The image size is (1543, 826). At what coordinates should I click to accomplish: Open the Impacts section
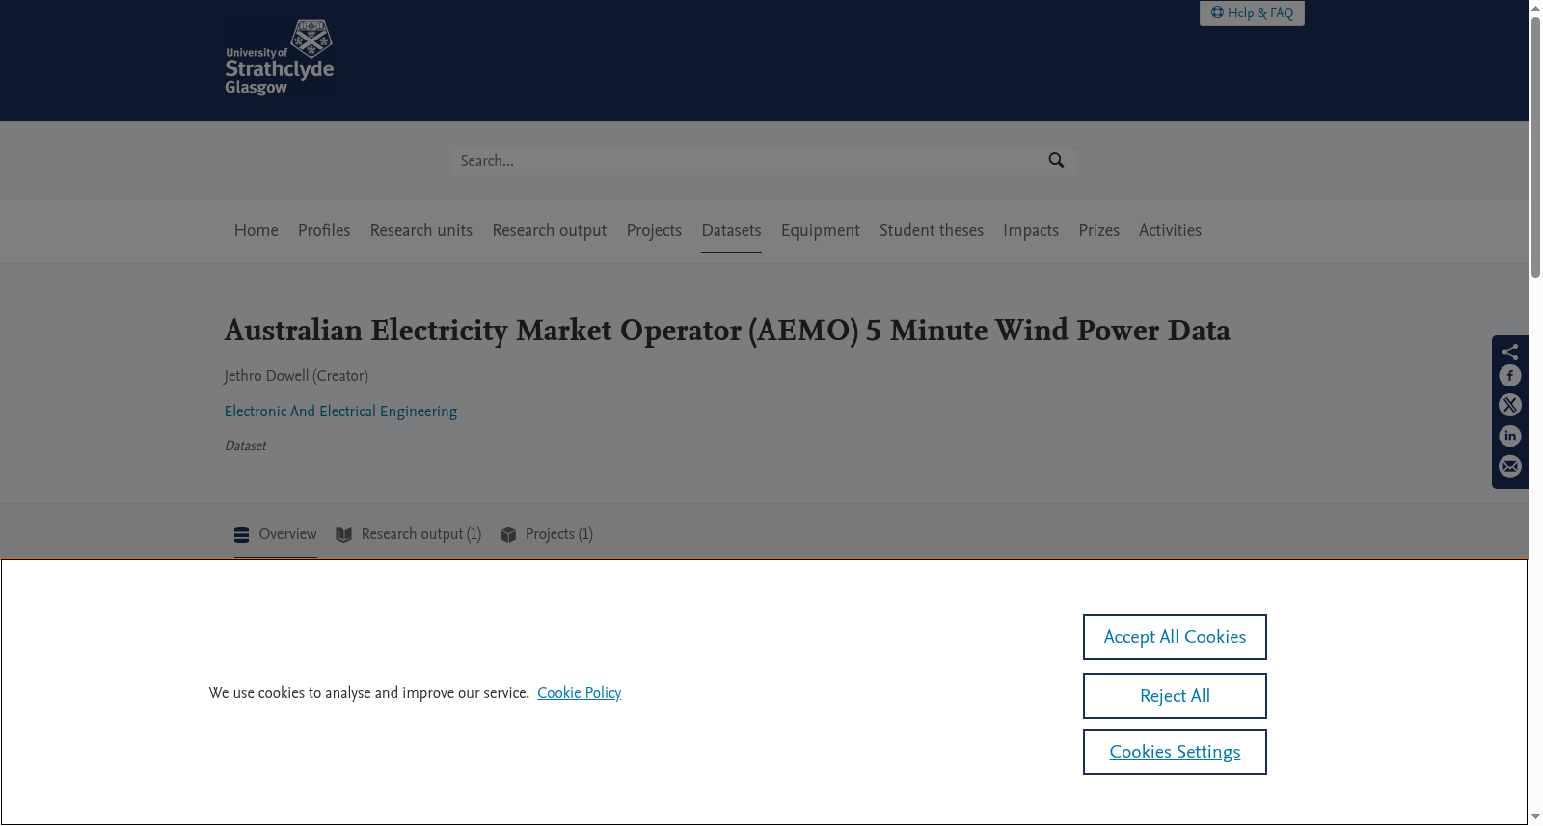1031,230
